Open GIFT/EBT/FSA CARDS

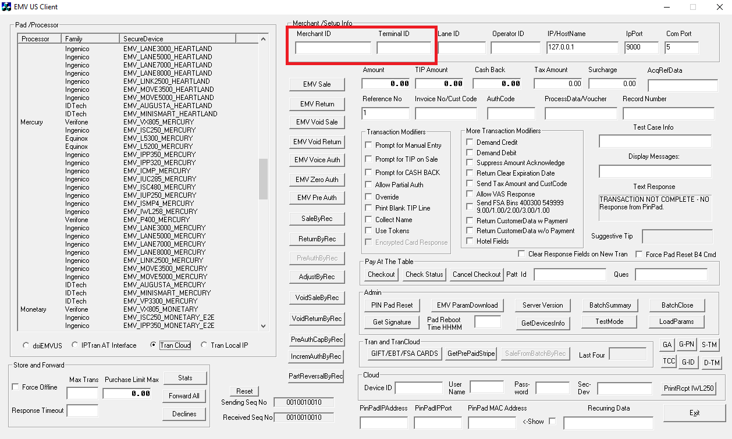tap(404, 354)
